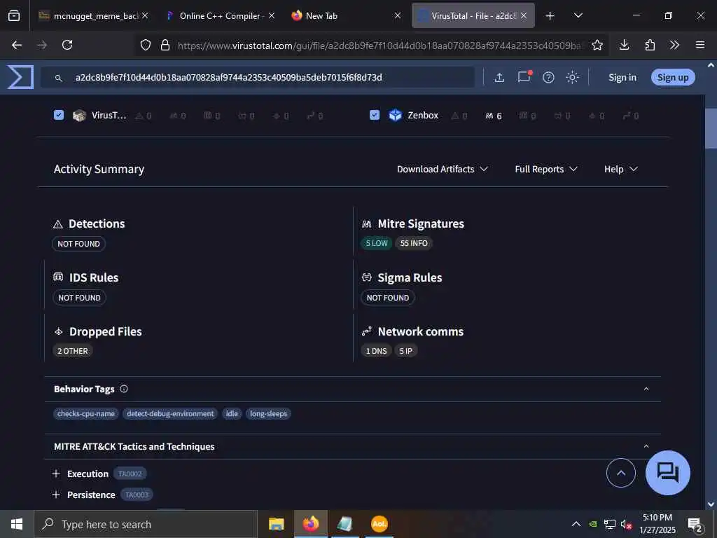Click the idle behavior tag
717x538 pixels.
pos(232,413)
